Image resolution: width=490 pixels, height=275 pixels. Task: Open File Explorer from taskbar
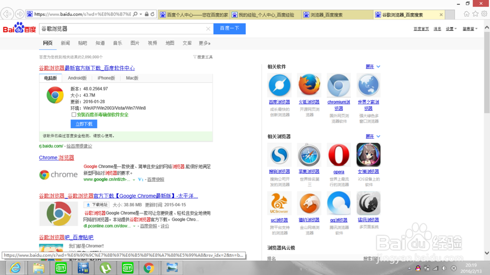pos(38,268)
